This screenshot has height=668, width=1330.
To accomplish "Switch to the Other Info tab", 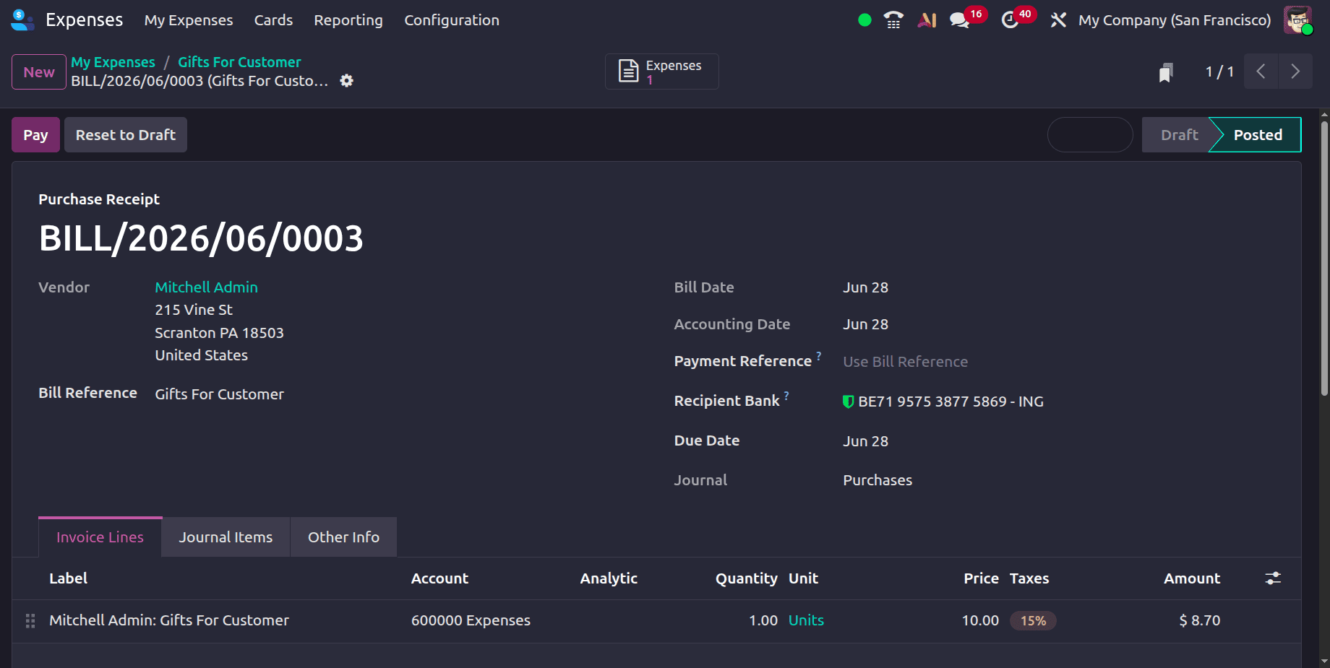I will tap(343, 537).
